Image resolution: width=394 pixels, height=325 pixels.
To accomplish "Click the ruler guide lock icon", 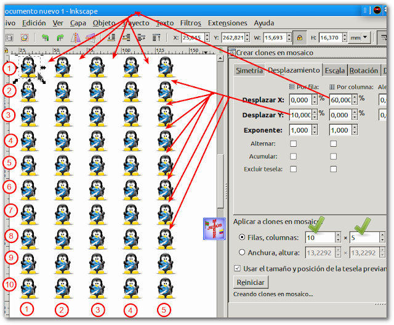I will click(6, 51).
